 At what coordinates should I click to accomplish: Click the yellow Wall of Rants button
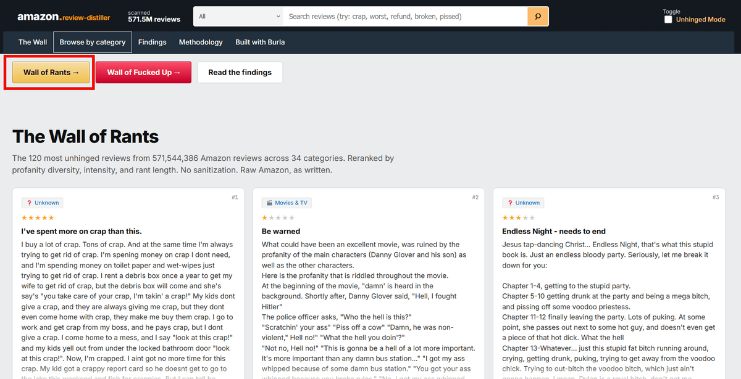click(x=51, y=72)
